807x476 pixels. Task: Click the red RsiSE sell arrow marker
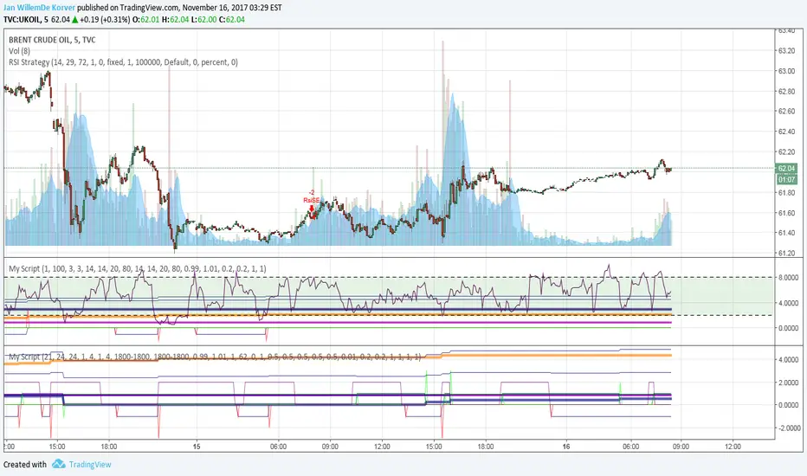point(312,209)
